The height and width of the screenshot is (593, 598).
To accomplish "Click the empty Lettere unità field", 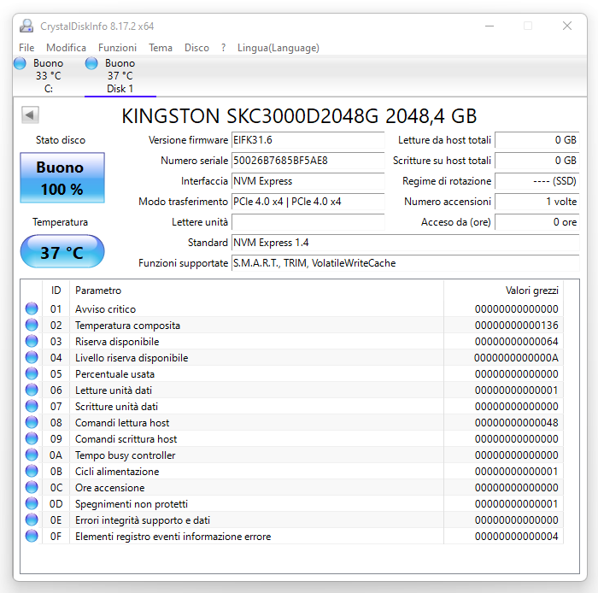I will point(308,222).
